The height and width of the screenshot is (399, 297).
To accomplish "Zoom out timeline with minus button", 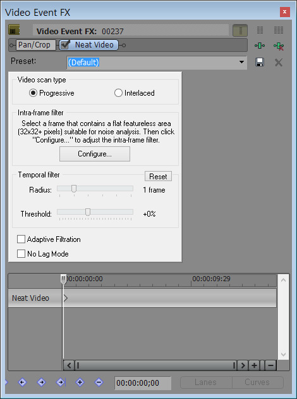I will (x=270, y=365).
